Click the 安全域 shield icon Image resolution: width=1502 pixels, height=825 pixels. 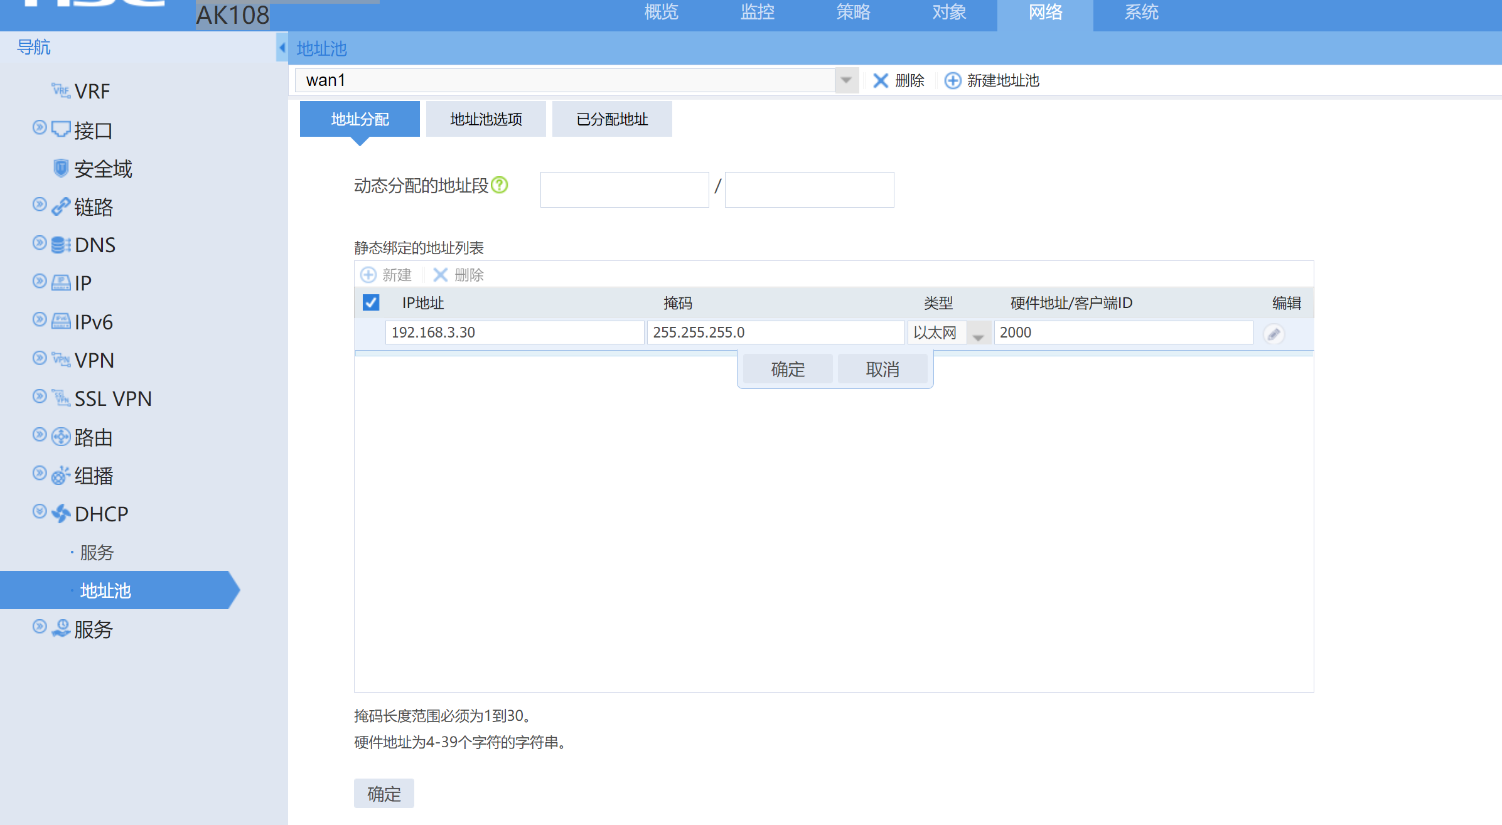60,168
